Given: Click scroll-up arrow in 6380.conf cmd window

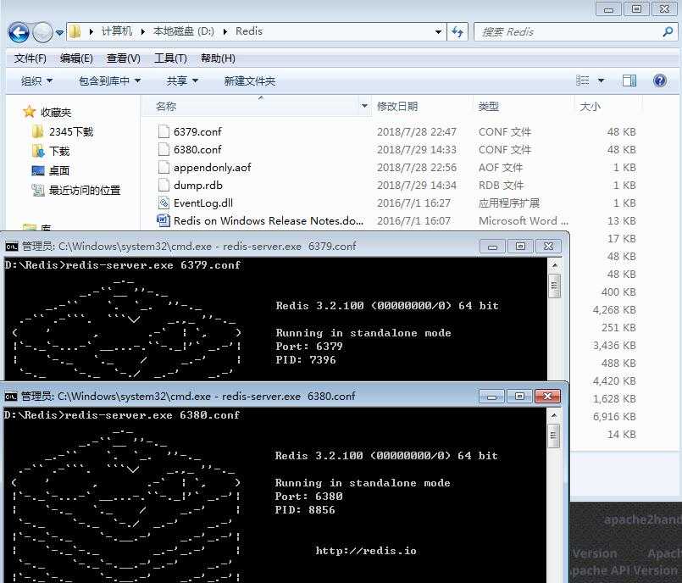Looking at the screenshot, I should [554, 415].
